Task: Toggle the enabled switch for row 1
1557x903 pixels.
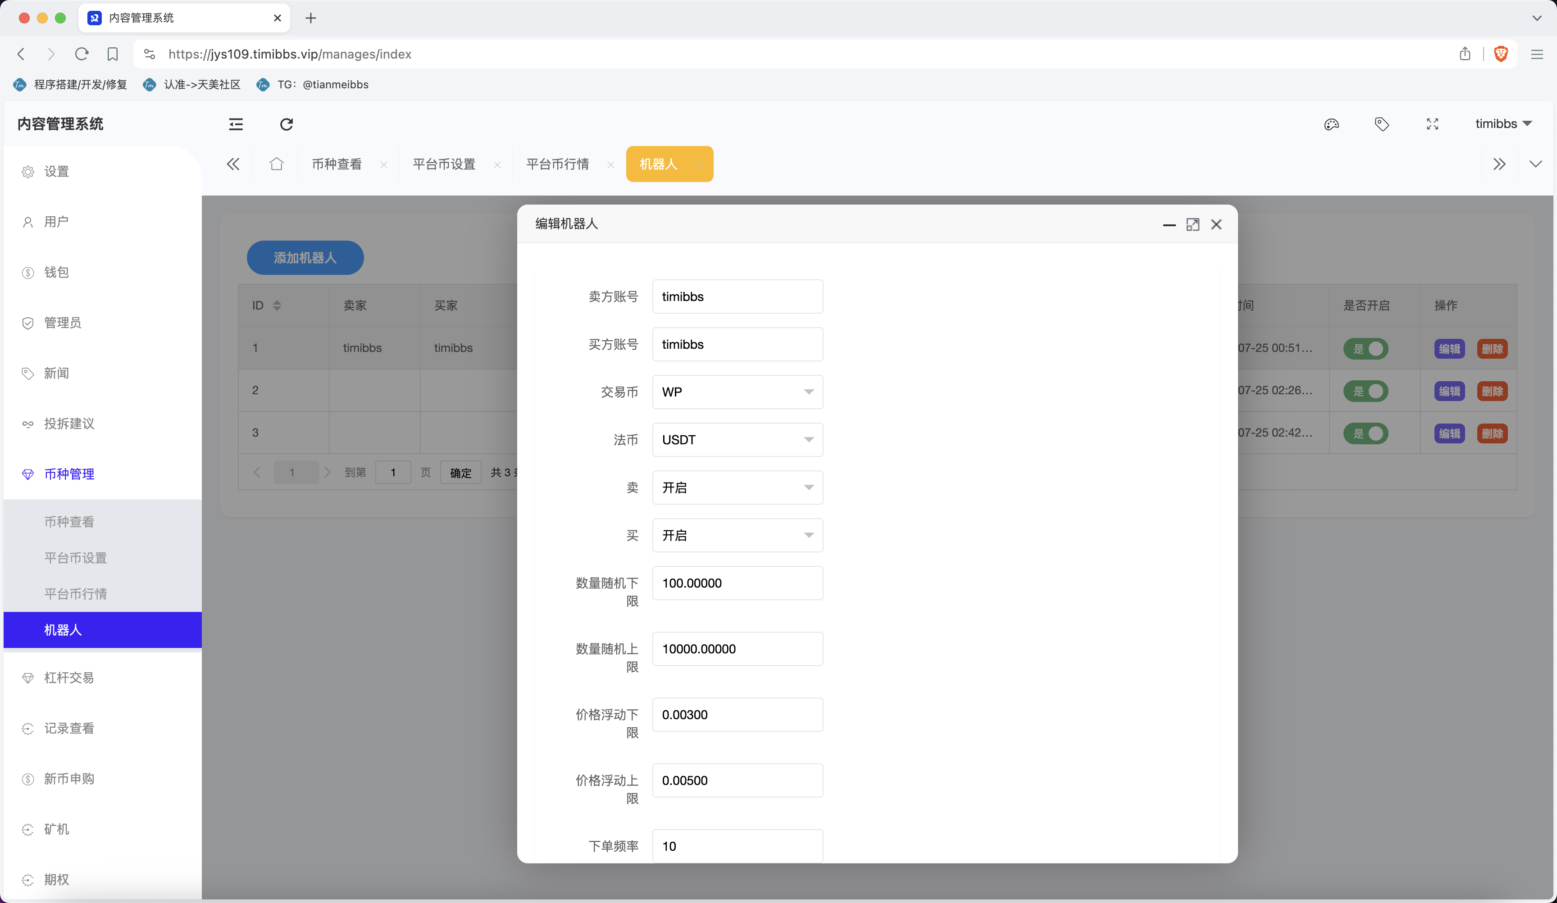Action: tap(1366, 349)
